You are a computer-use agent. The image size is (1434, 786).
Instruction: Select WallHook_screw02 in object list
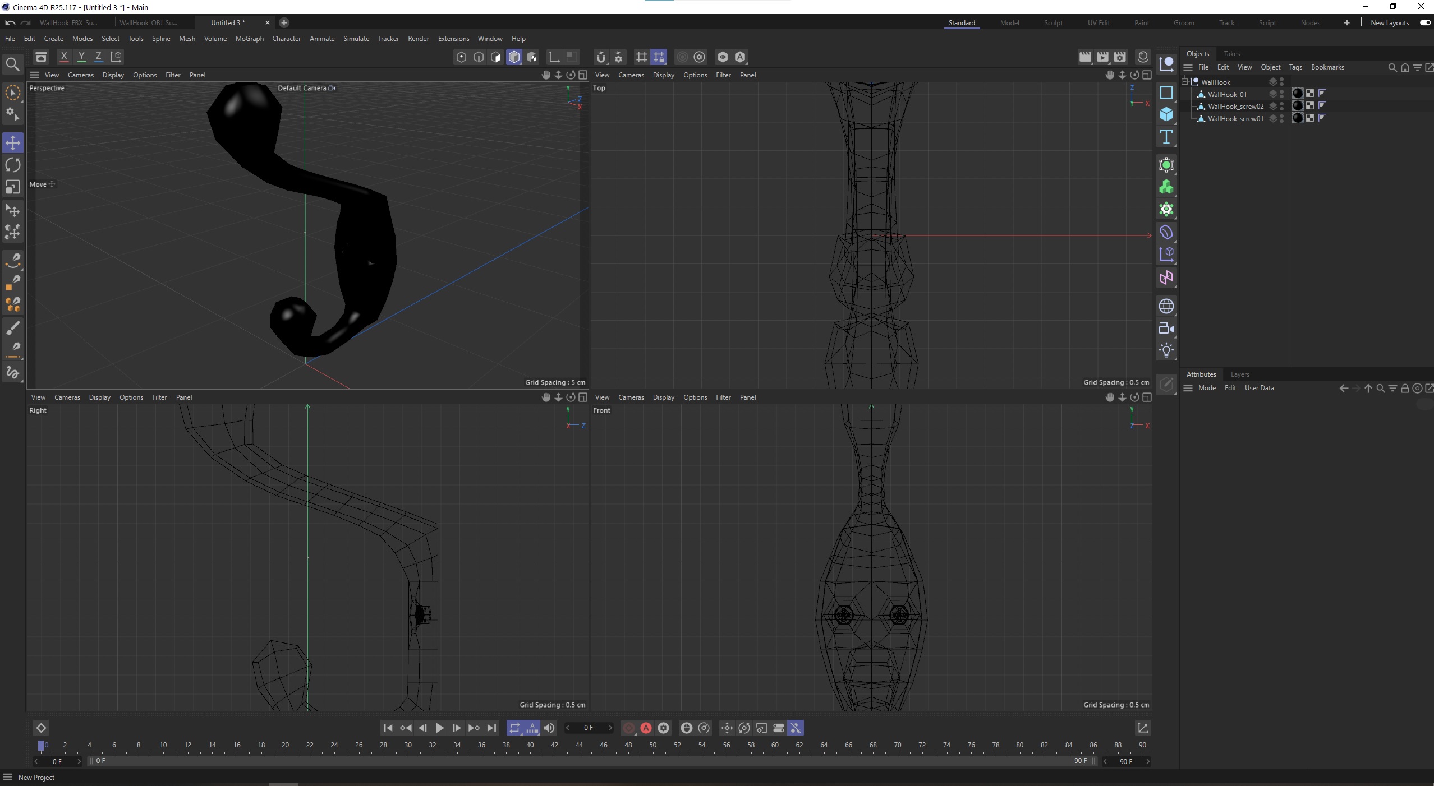[1235, 107]
